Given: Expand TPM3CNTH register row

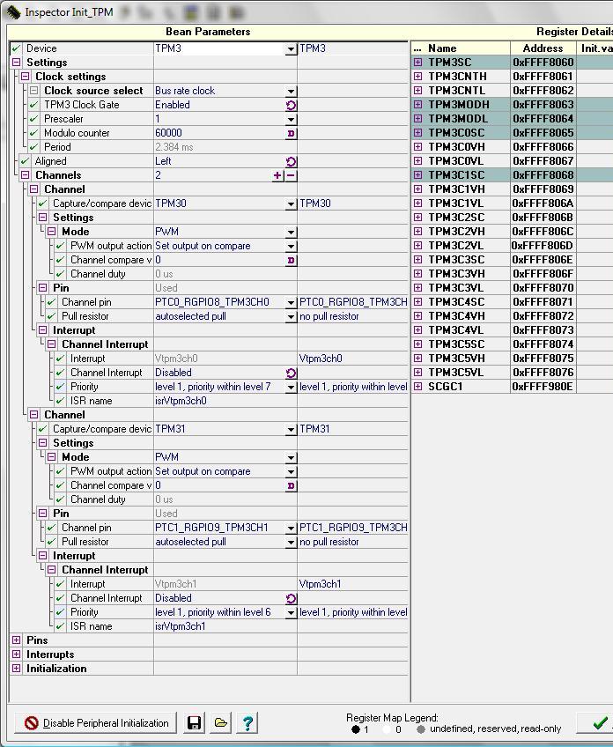Looking at the screenshot, I should coord(417,77).
